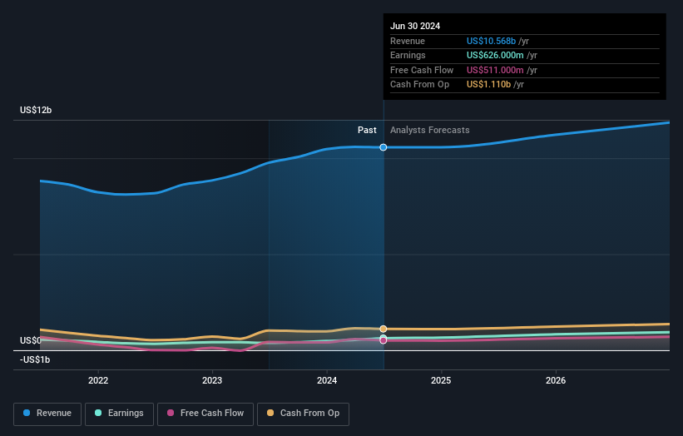
Task: Click the US$511.000m free cash flow value
Action: (x=495, y=70)
